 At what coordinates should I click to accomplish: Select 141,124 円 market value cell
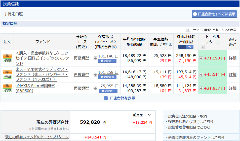(186, 86)
